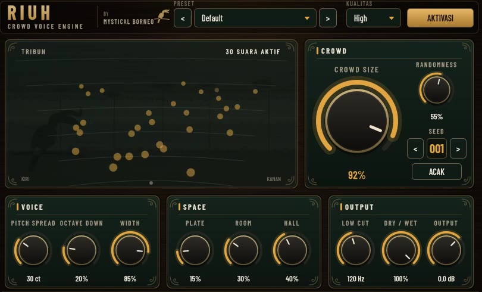The image size is (482, 292).
Task: Click the RIUH plugin title logo
Action: [29, 13]
